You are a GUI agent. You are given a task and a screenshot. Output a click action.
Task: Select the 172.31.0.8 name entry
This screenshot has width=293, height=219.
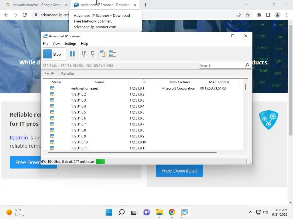(78, 130)
